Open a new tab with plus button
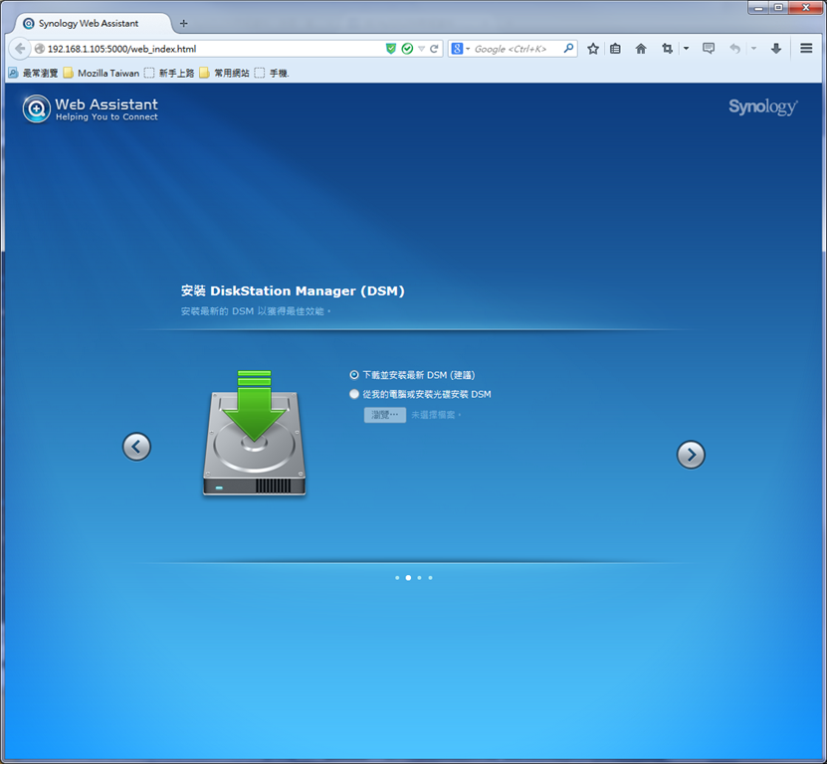The image size is (827, 764). tap(183, 23)
